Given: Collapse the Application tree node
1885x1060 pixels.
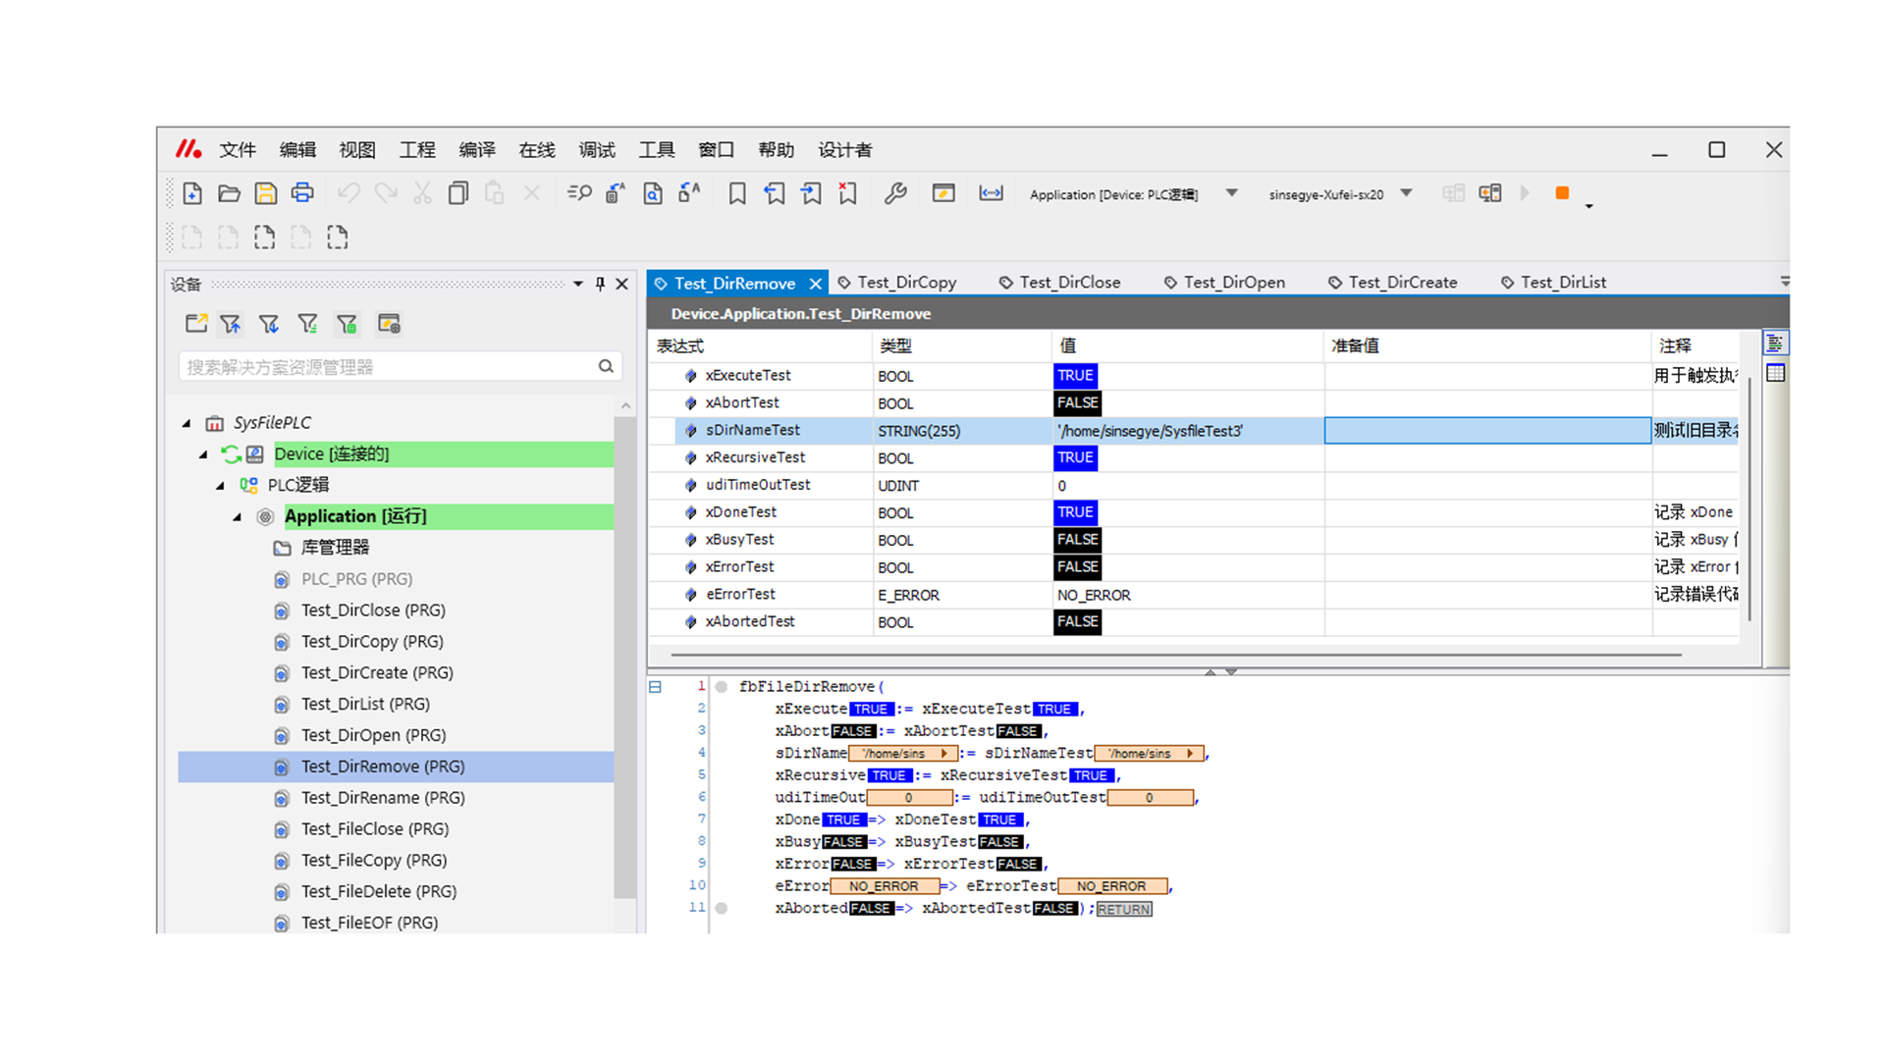Looking at the screenshot, I should 237,517.
